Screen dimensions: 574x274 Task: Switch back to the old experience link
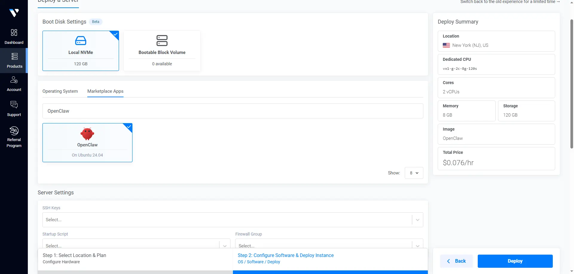click(x=510, y=2)
